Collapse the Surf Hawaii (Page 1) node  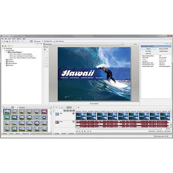coord(7,52)
